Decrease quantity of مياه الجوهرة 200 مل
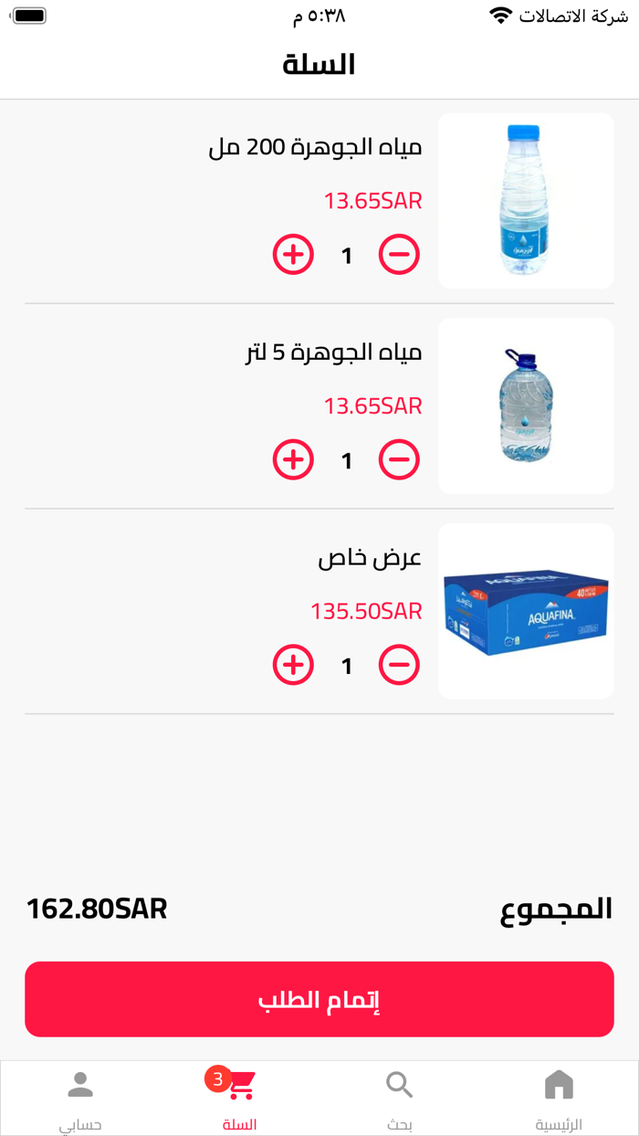The image size is (639, 1136). pos(399,255)
